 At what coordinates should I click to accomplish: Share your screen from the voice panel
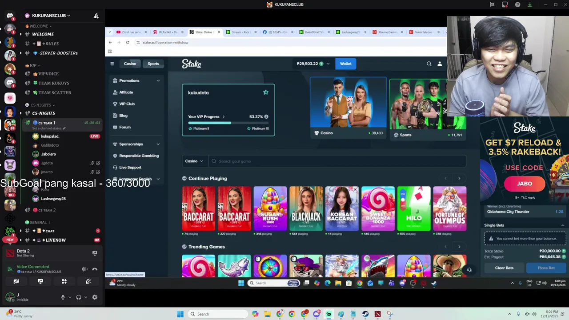[x=40, y=281]
